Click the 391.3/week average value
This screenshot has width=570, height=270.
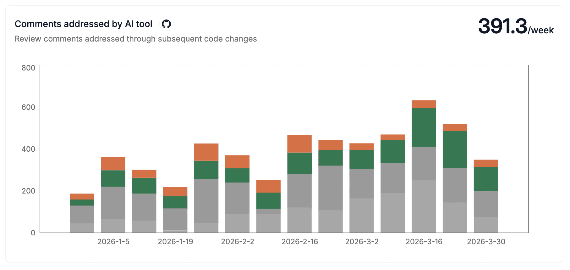pyautogui.click(x=516, y=26)
